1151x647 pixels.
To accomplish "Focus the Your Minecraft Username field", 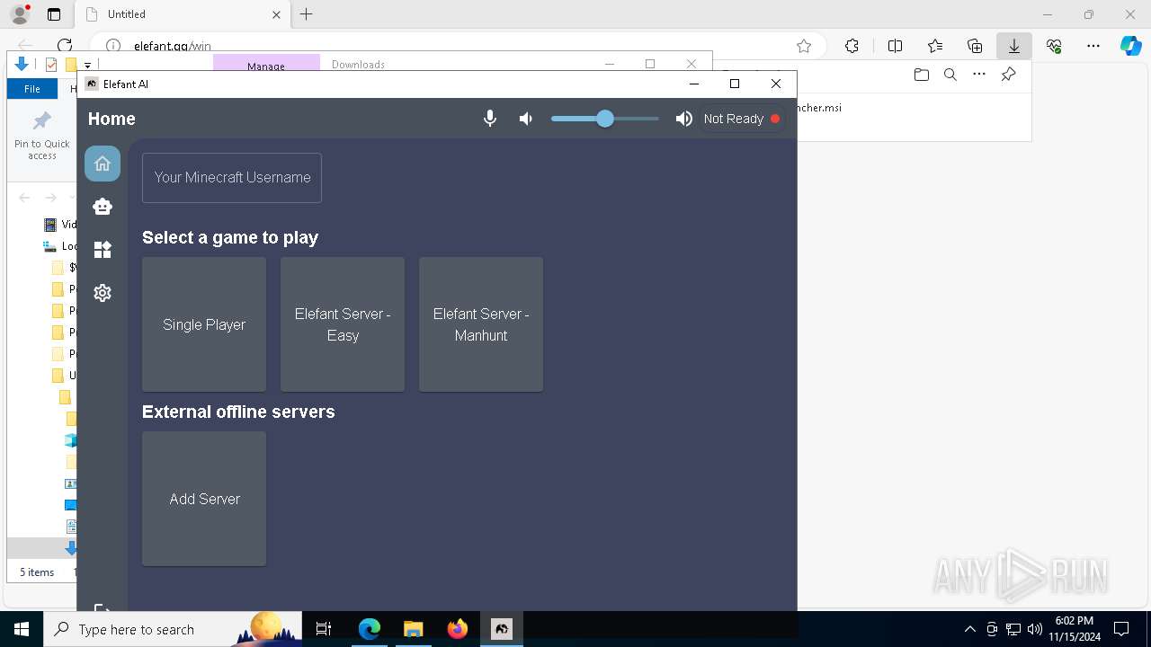I will point(232,178).
